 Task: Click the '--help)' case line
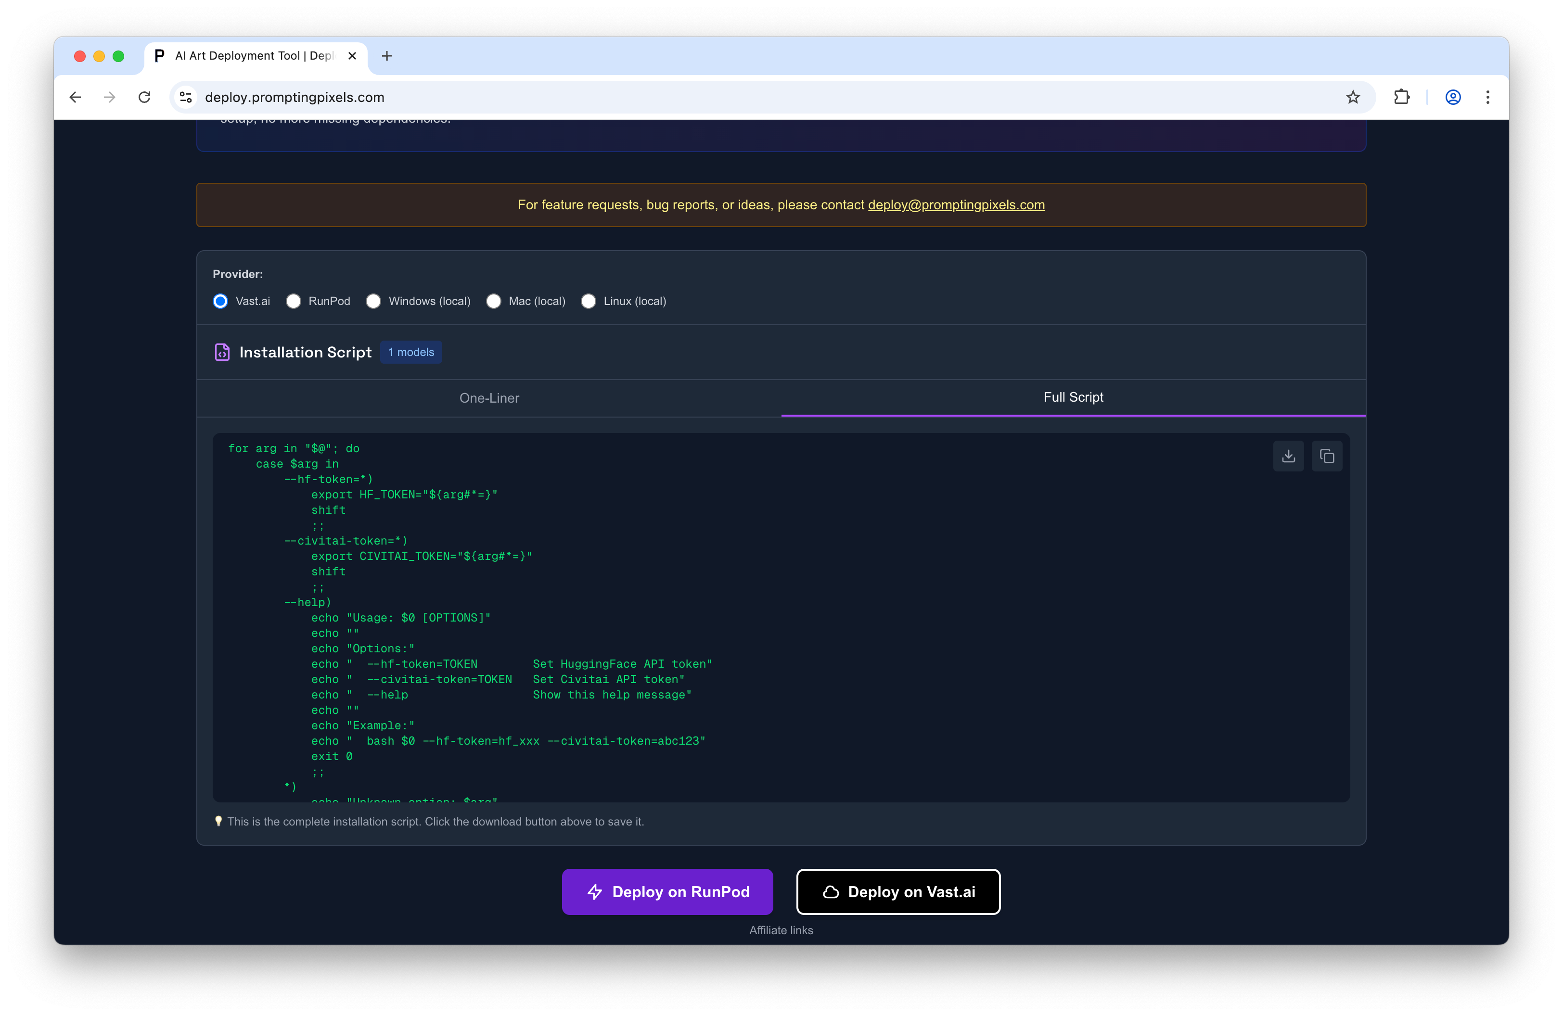[307, 602]
